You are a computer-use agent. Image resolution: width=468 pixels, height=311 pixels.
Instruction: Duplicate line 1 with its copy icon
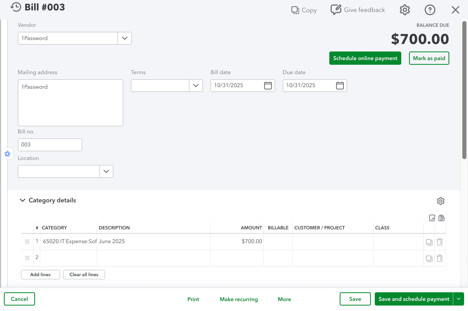coord(429,242)
